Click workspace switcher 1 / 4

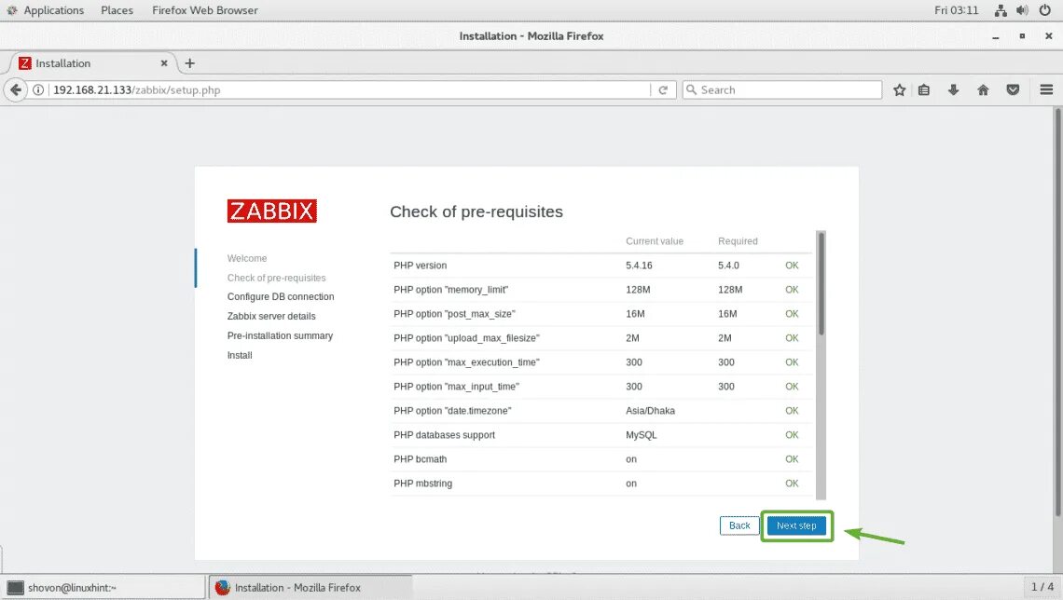pyautogui.click(x=1042, y=586)
